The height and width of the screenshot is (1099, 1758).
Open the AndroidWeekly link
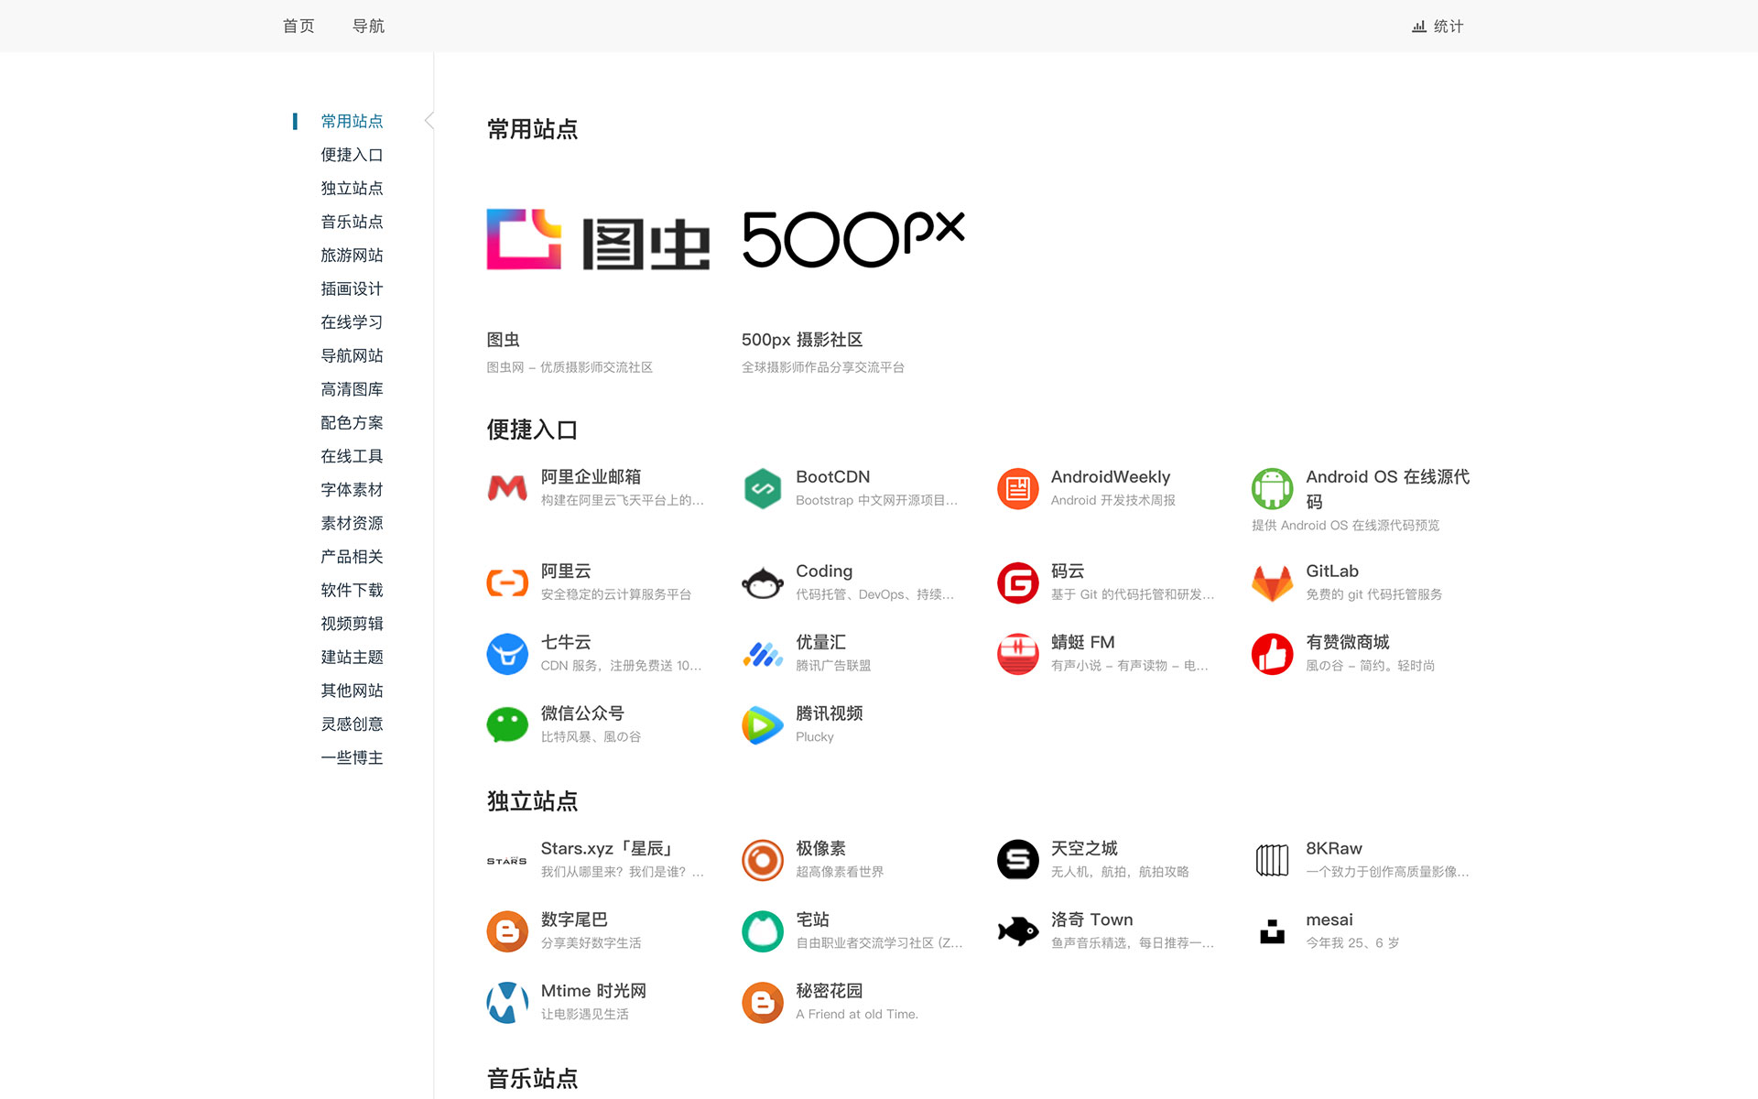tap(1110, 477)
